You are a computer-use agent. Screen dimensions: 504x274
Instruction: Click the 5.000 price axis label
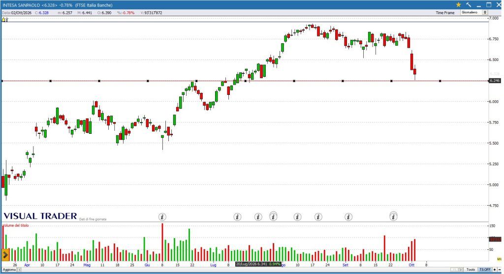pos(493,184)
